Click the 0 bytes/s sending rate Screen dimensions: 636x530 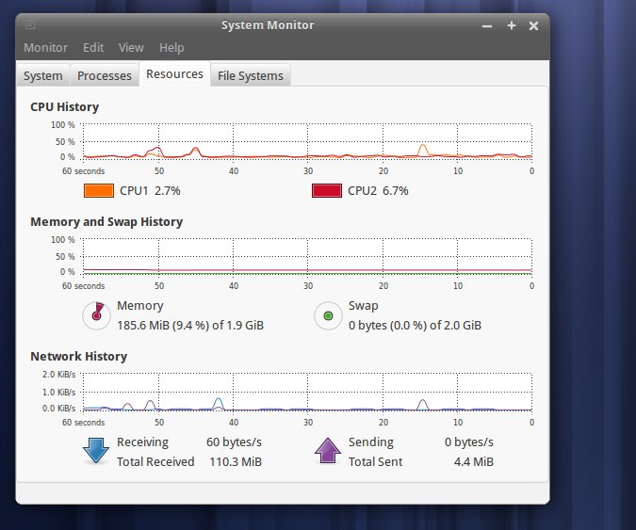pos(469,442)
